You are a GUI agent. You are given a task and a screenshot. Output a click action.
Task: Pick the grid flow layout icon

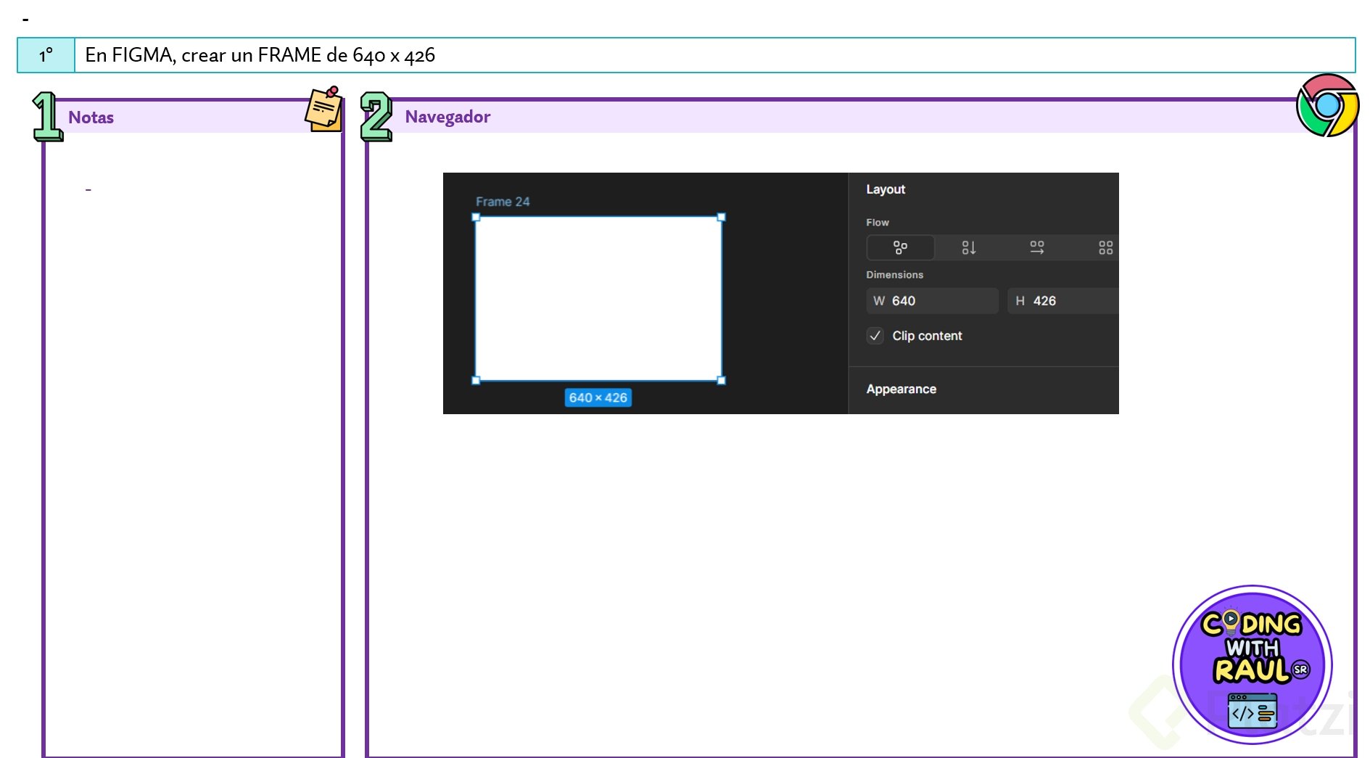pyautogui.click(x=1105, y=248)
